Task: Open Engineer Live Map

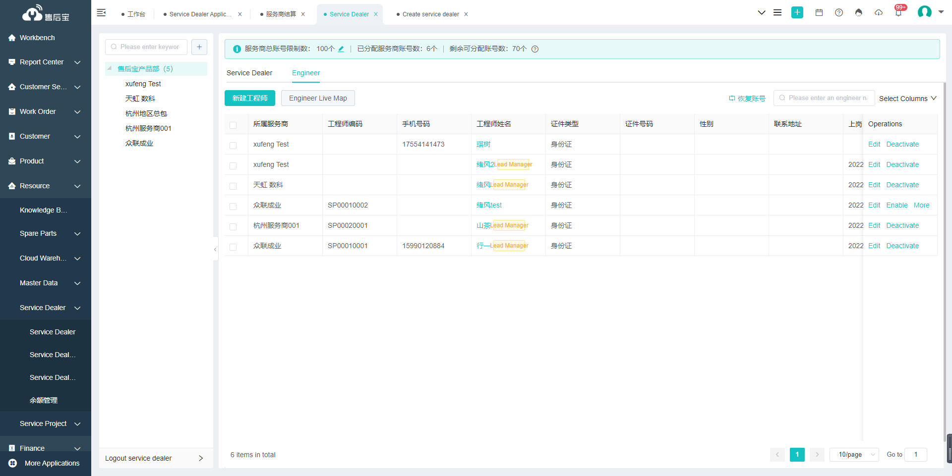Action: (318, 98)
